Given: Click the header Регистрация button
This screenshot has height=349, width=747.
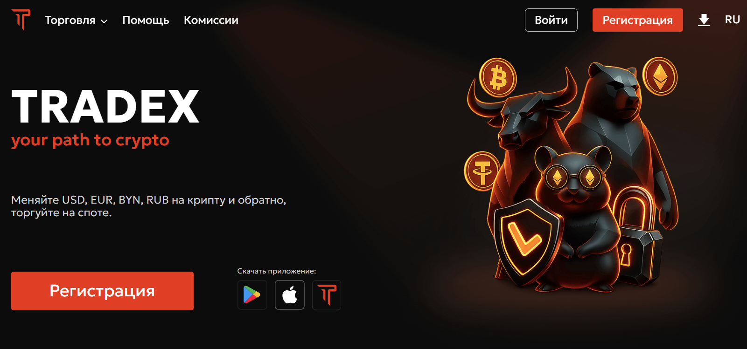Looking at the screenshot, I should click(637, 20).
